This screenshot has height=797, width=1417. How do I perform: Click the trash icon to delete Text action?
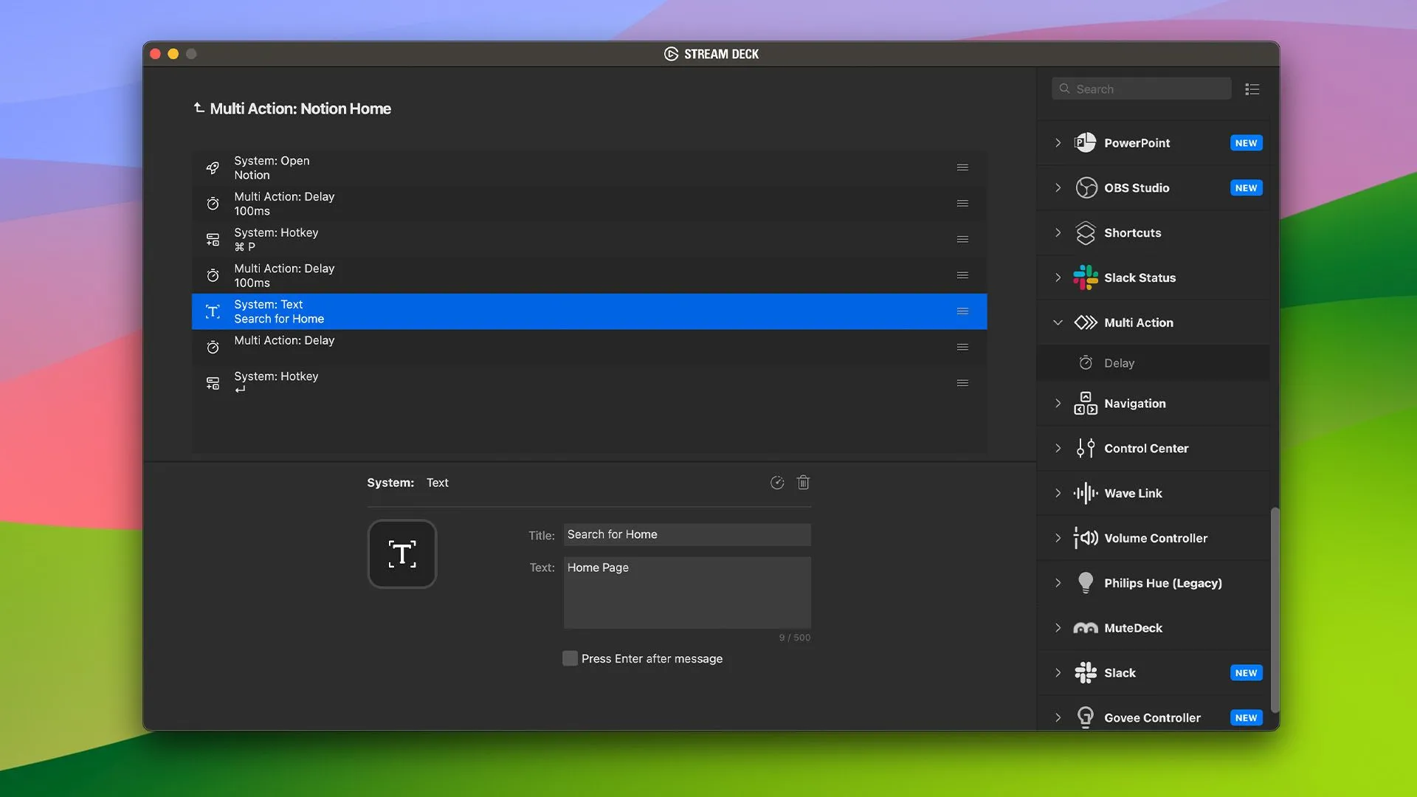[x=803, y=483]
